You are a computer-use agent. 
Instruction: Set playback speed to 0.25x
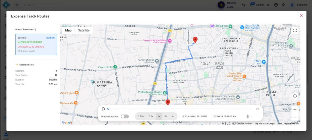click(141, 116)
